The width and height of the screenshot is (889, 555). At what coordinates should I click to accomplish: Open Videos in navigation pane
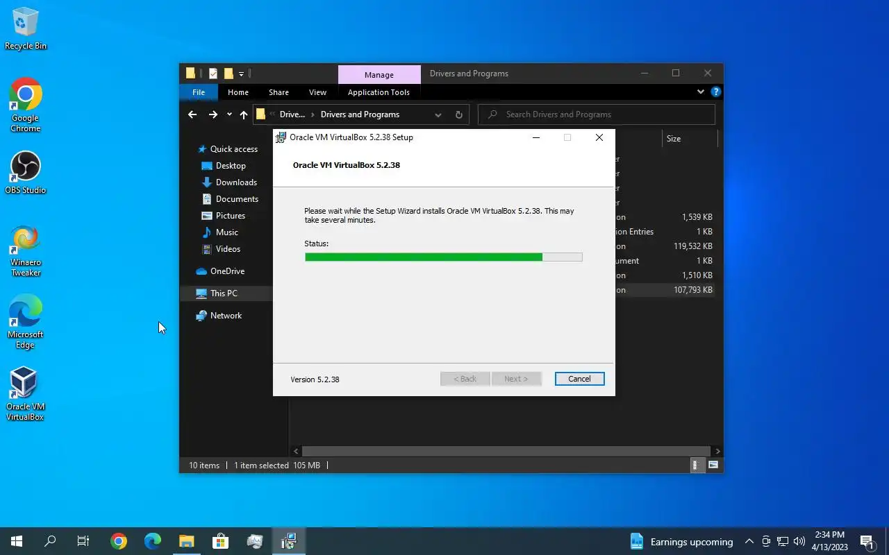tap(228, 249)
